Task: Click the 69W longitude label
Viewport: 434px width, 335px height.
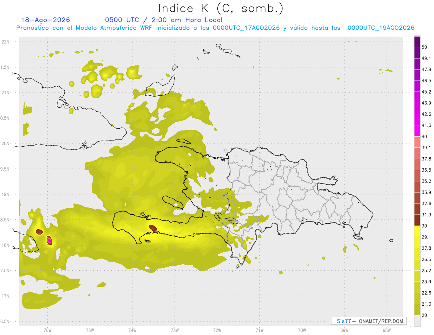Action: click(x=344, y=331)
